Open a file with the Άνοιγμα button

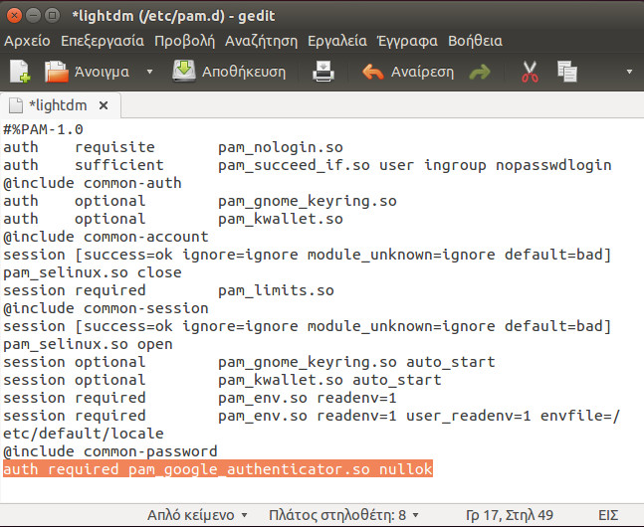pos(90,72)
